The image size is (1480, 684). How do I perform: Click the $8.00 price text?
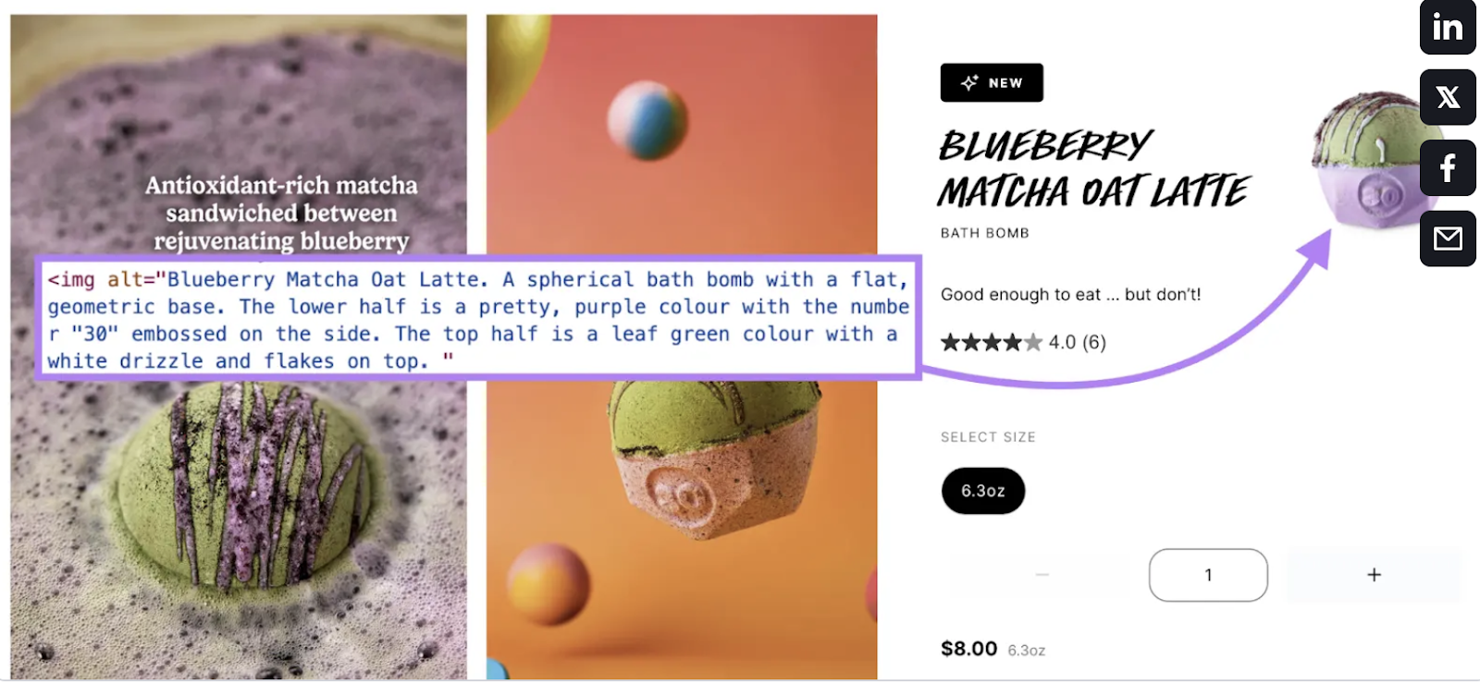(x=968, y=649)
